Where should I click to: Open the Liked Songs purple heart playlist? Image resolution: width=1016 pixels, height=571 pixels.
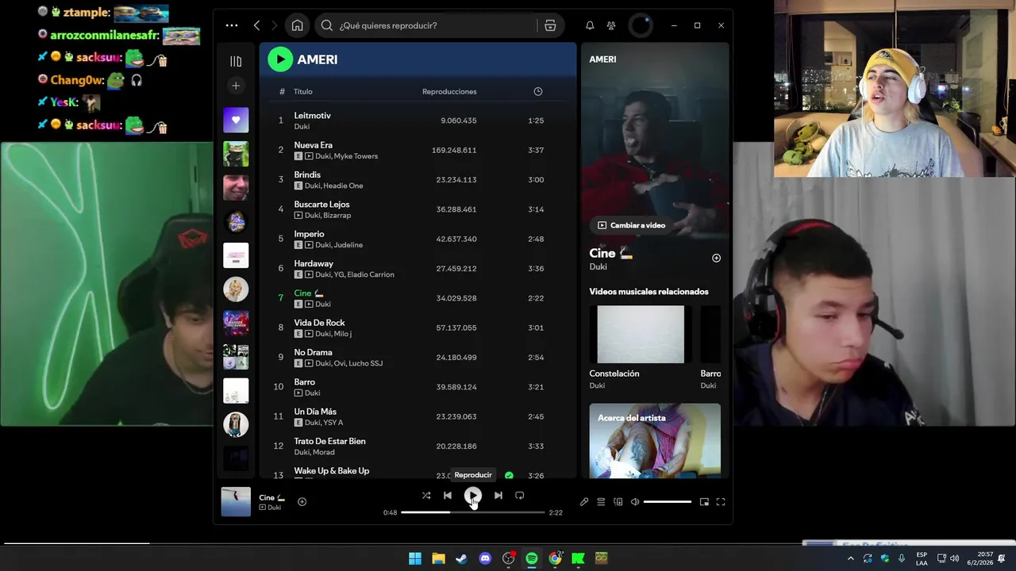click(x=236, y=120)
